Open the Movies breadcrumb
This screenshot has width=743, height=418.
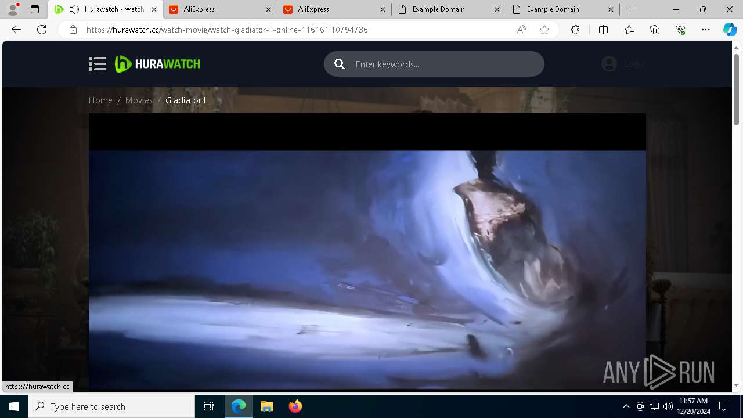click(139, 100)
